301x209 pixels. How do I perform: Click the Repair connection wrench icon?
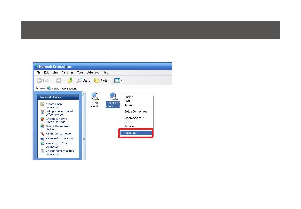pos(42,134)
